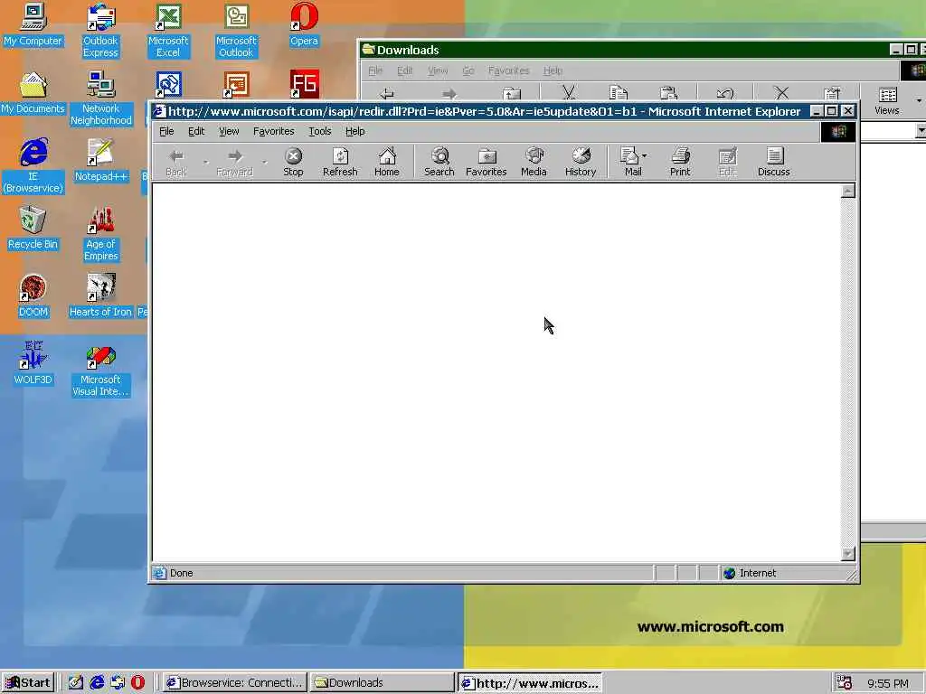926x694 pixels.
Task: Select the Notepad++ desktop shortcut
Action: pyautogui.click(x=100, y=161)
